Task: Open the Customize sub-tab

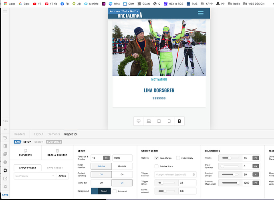Action: point(54,142)
